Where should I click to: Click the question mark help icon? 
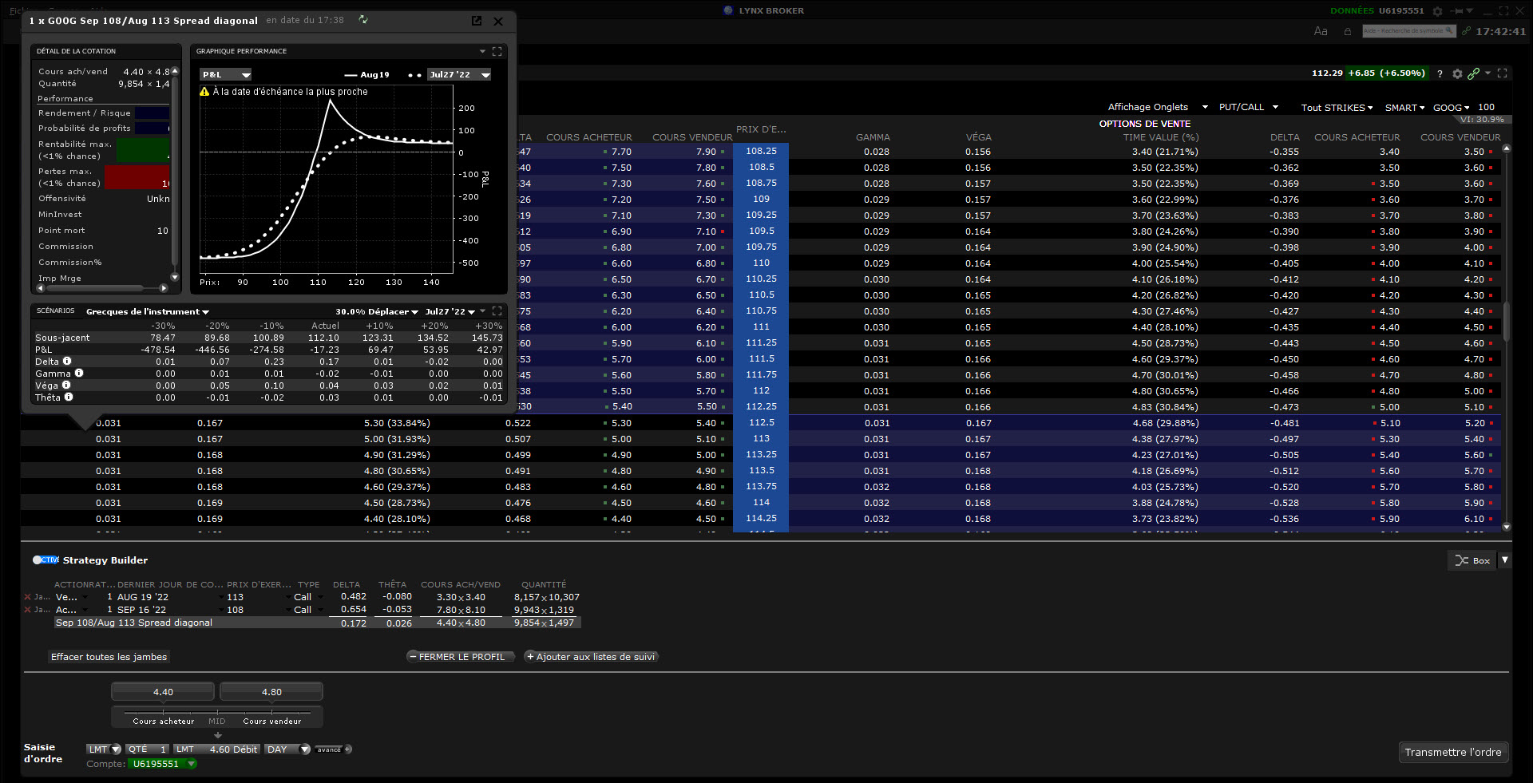click(1440, 73)
